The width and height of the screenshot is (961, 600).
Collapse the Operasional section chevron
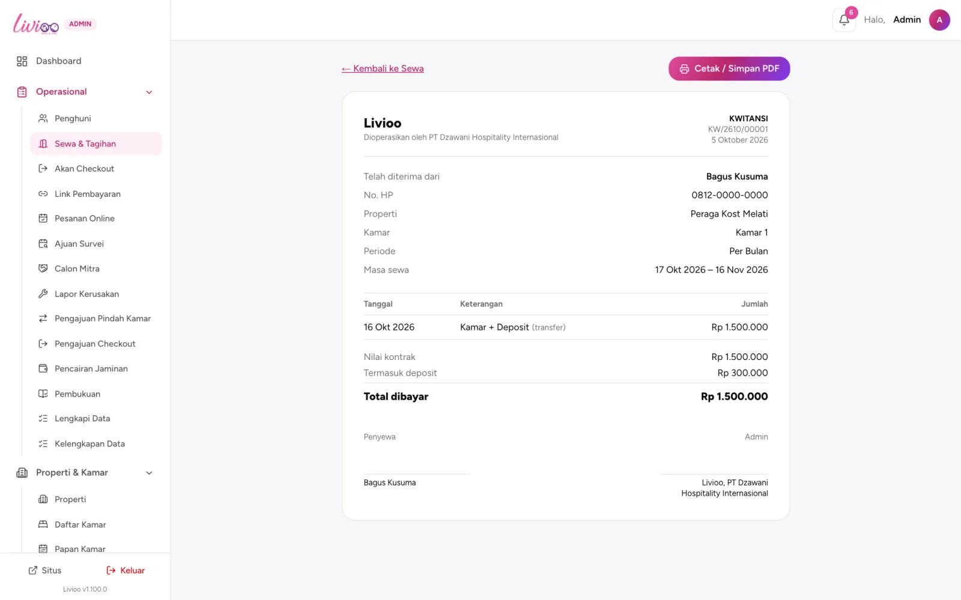149,92
